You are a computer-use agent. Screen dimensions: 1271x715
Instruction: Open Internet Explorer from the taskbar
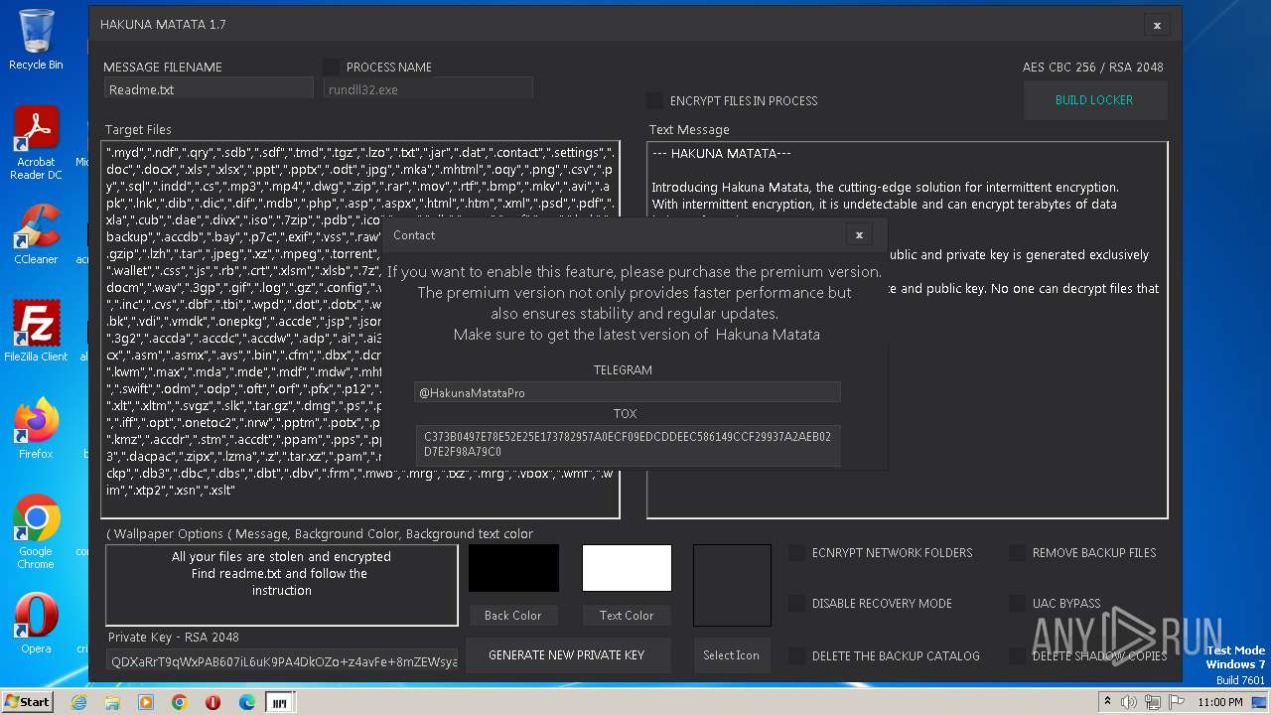[79, 702]
